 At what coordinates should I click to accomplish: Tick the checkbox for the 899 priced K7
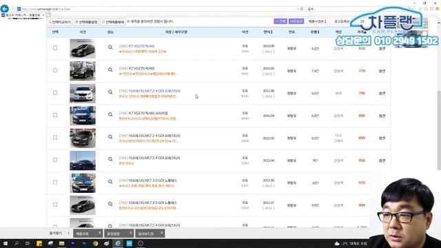[55, 138]
